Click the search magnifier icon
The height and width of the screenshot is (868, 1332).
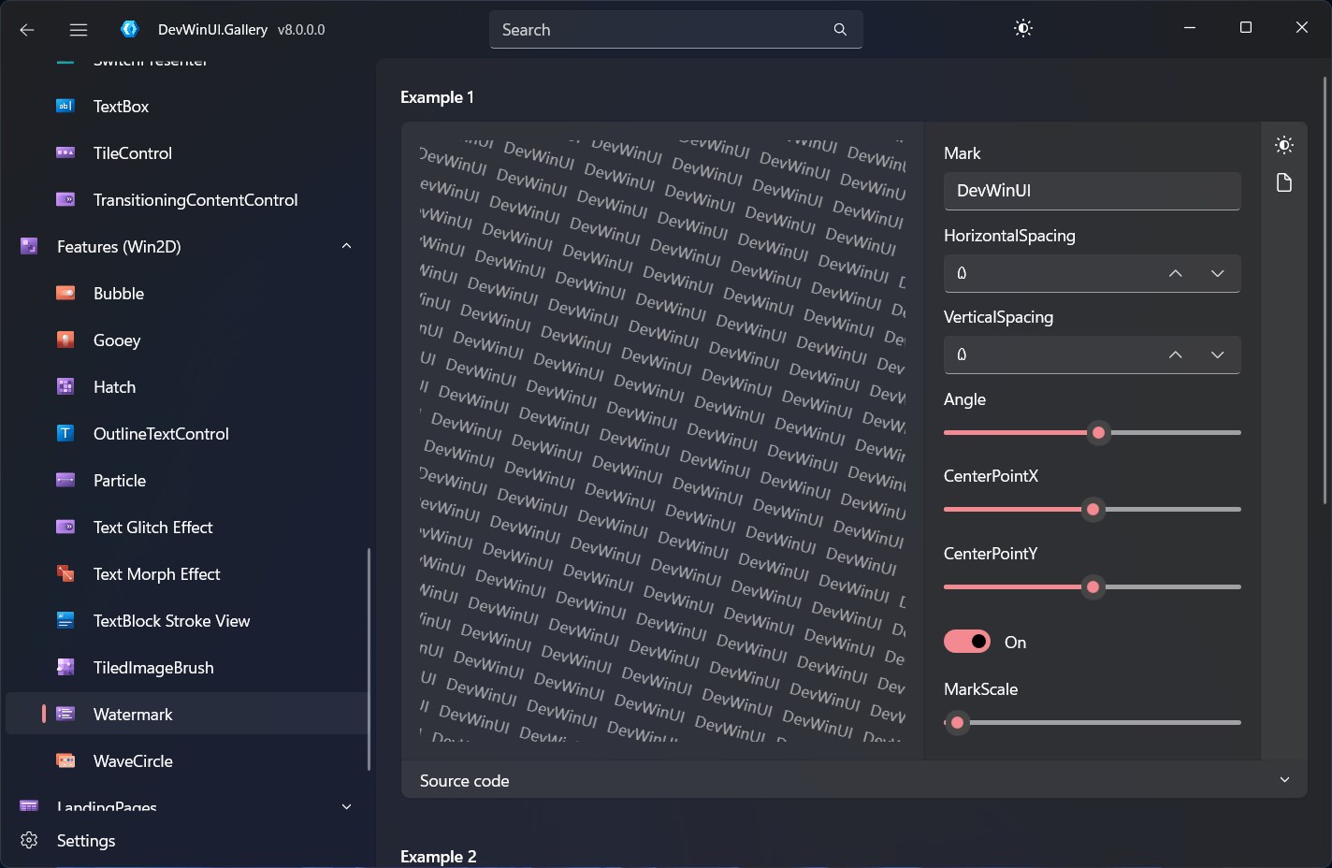840,30
